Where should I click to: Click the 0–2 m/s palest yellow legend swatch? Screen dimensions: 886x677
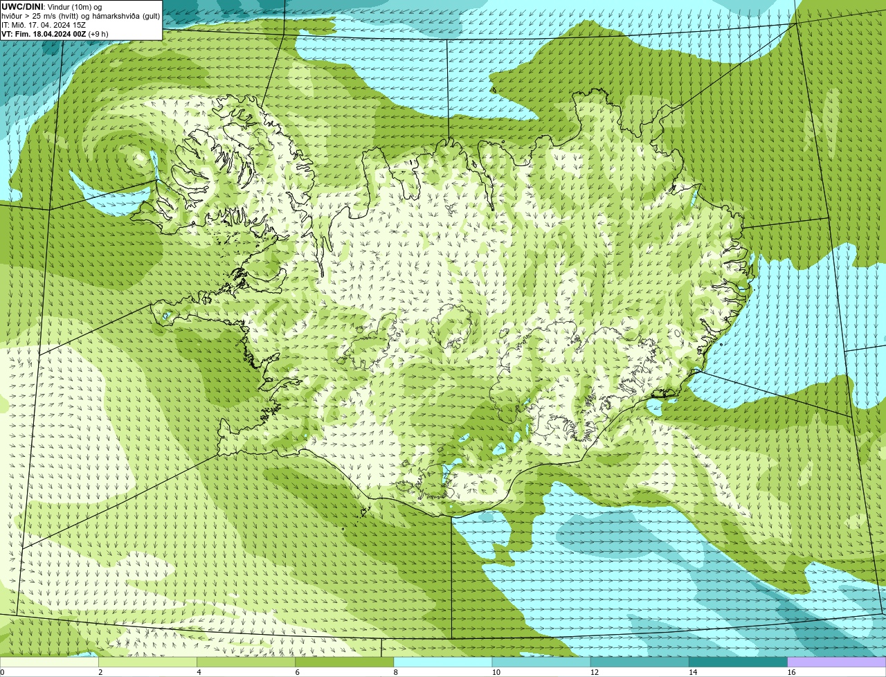click(x=49, y=662)
